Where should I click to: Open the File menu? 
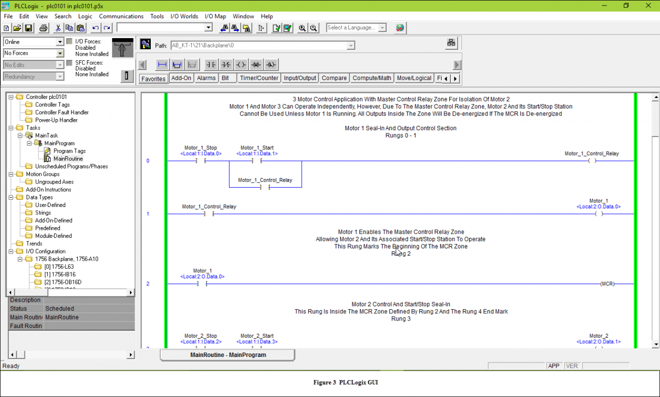click(x=8, y=16)
